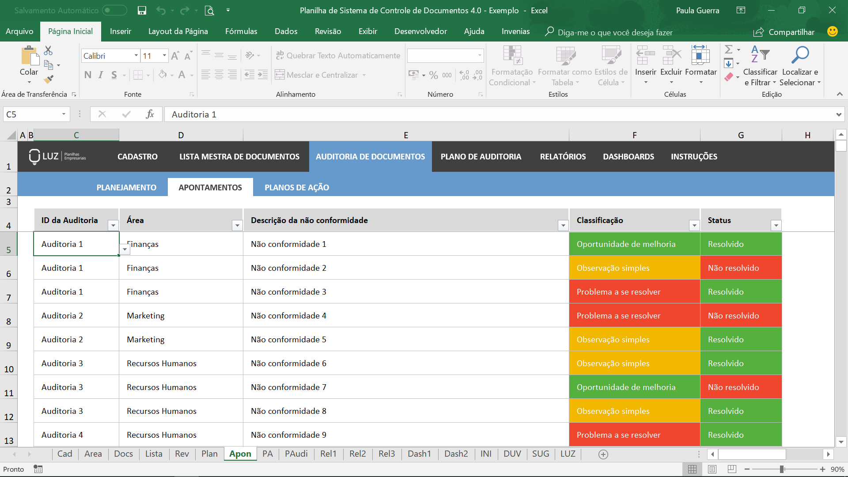Click the Cut scissors icon
848x477 pixels.
click(x=48, y=50)
